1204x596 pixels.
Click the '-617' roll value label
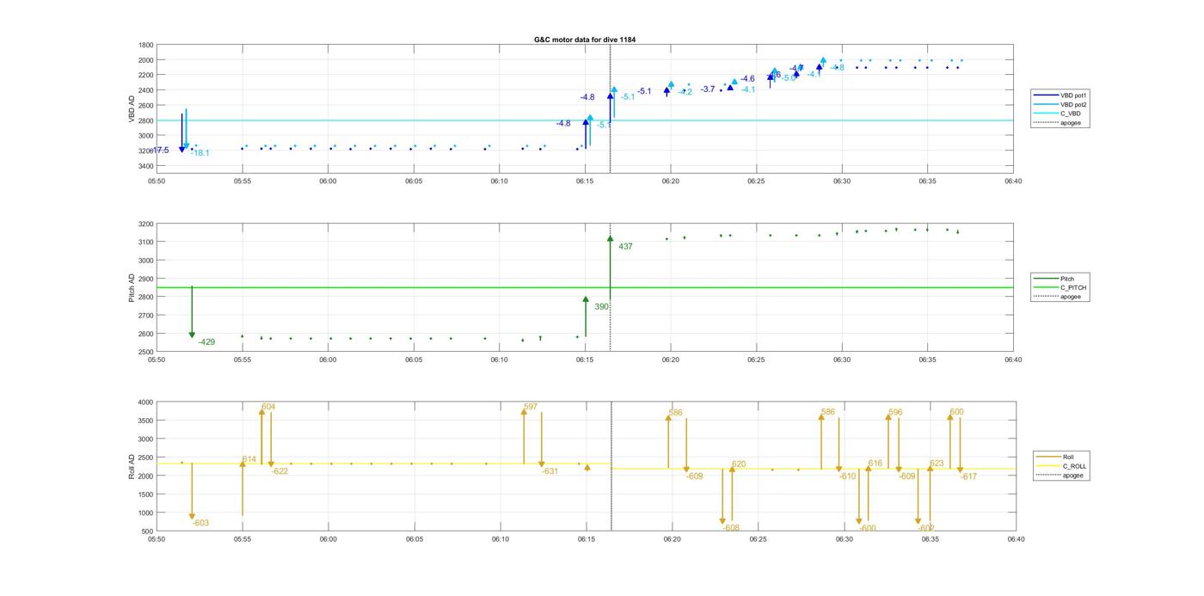(968, 476)
